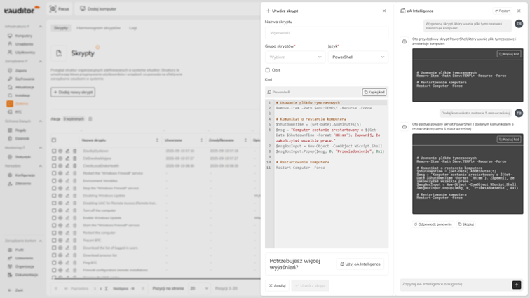Click the Użyj eA Intelligence button
The image size is (530, 298).
pos(360,264)
